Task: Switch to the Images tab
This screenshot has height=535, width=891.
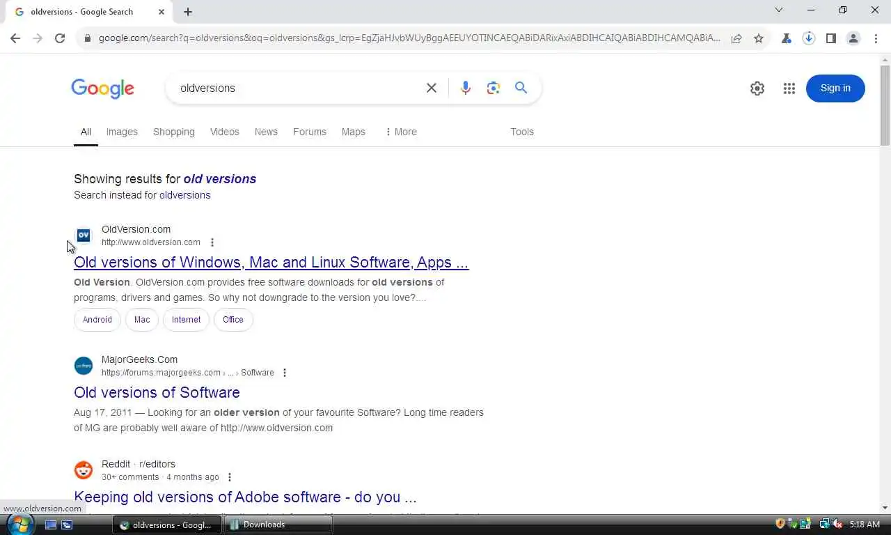Action: [122, 132]
